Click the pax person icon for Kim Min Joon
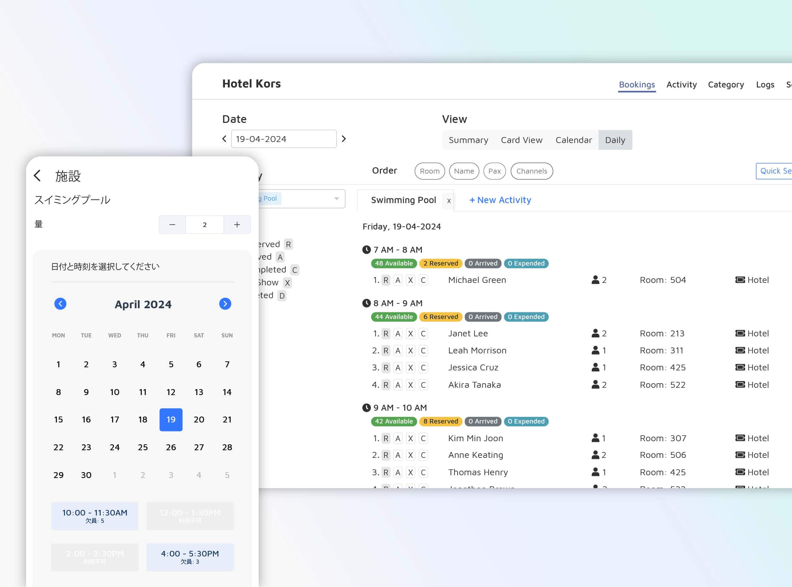The width and height of the screenshot is (792, 587). pyautogui.click(x=595, y=438)
